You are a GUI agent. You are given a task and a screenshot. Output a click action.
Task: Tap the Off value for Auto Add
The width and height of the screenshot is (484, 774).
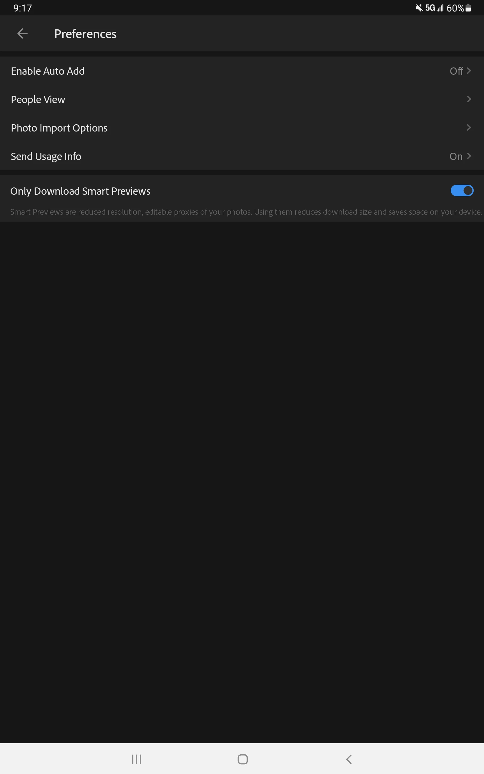(456, 71)
